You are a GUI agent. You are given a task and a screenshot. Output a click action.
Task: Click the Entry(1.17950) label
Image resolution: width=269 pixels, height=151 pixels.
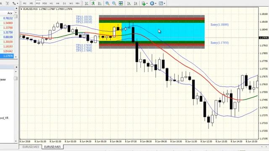click(219, 43)
